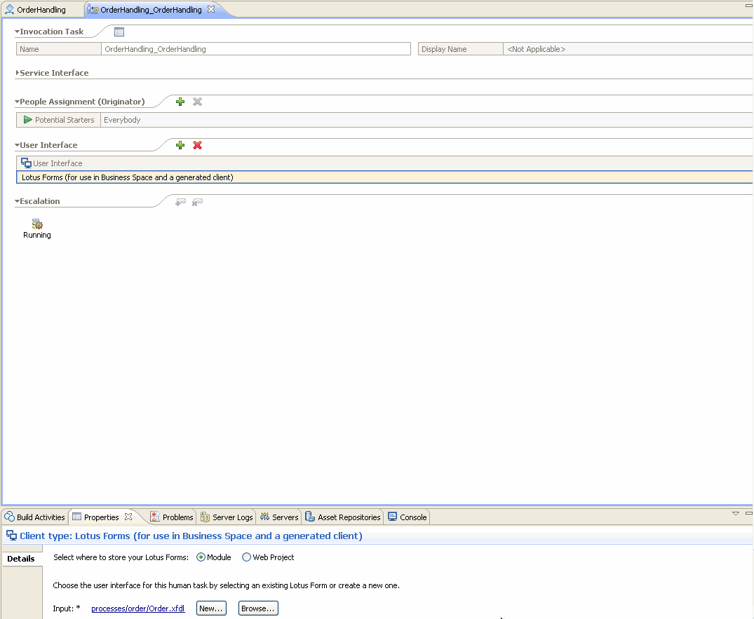Click grey X in People Assignment section
Image resolution: width=754 pixels, height=619 pixels.
click(x=197, y=102)
